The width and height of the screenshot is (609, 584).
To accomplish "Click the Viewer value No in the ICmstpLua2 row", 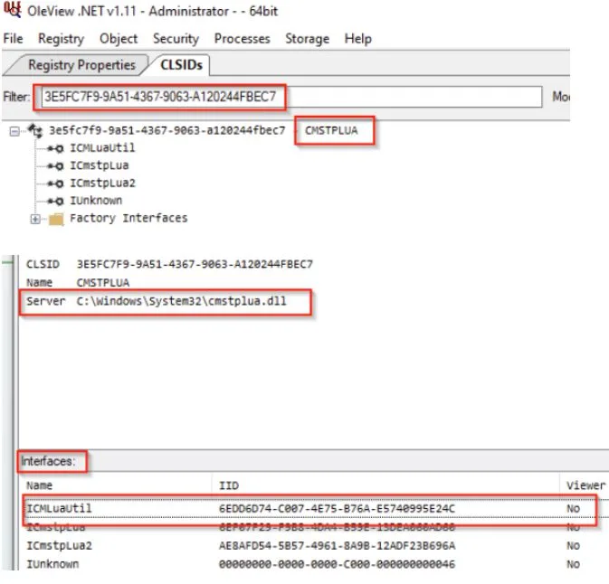I will [x=573, y=546].
